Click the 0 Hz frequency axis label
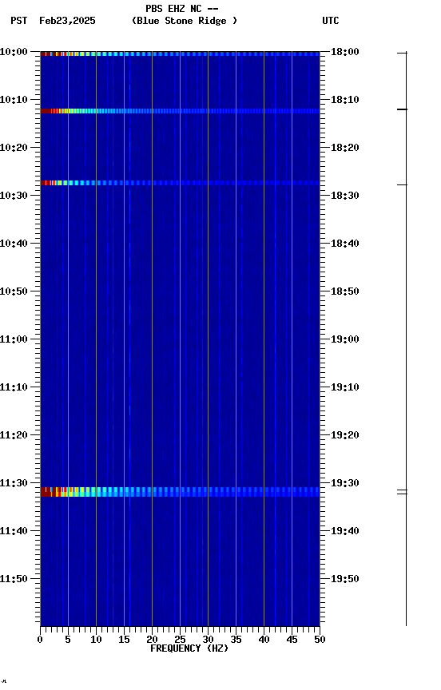 (x=41, y=640)
